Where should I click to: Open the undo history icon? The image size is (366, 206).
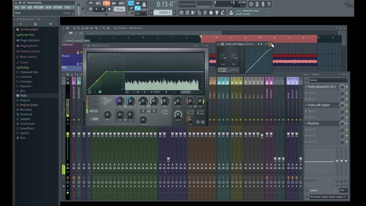coord(251,4)
